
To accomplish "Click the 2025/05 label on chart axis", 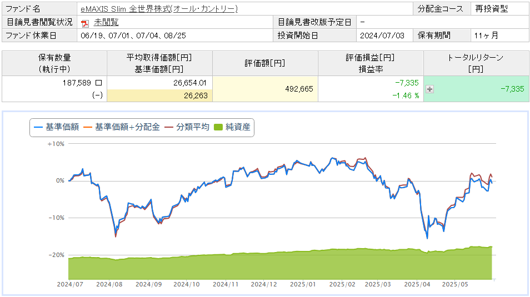I will [x=455, y=284].
